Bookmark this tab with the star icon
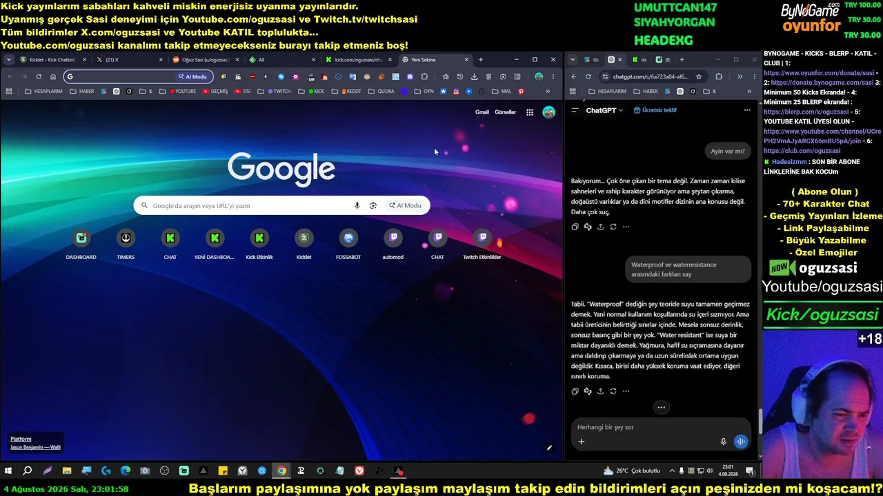The height and width of the screenshot is (496, 883). [x=446, y=76]
